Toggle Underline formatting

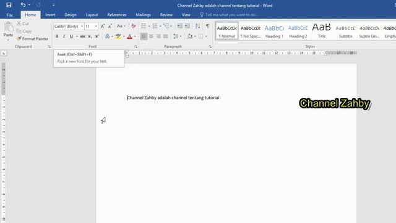tap(71, 37)
